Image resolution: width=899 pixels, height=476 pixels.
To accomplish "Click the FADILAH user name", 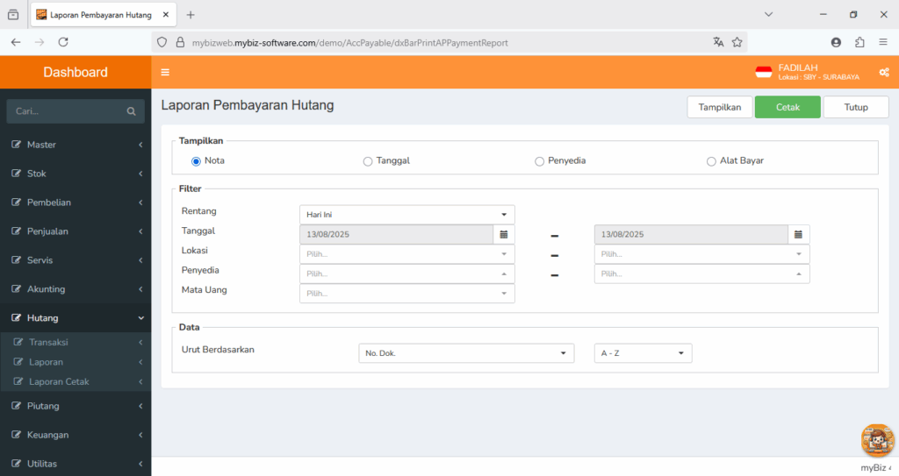I will click(798, 67).
